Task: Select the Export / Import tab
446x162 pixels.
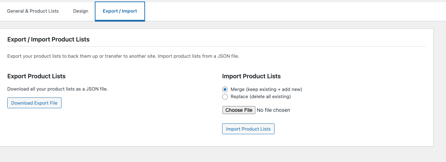Action: [120, 11]
